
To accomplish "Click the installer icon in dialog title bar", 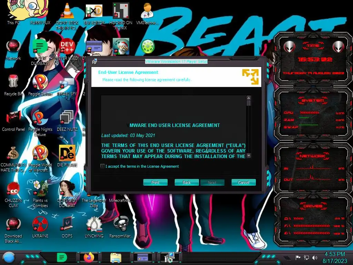I will (x=94, y=61).
